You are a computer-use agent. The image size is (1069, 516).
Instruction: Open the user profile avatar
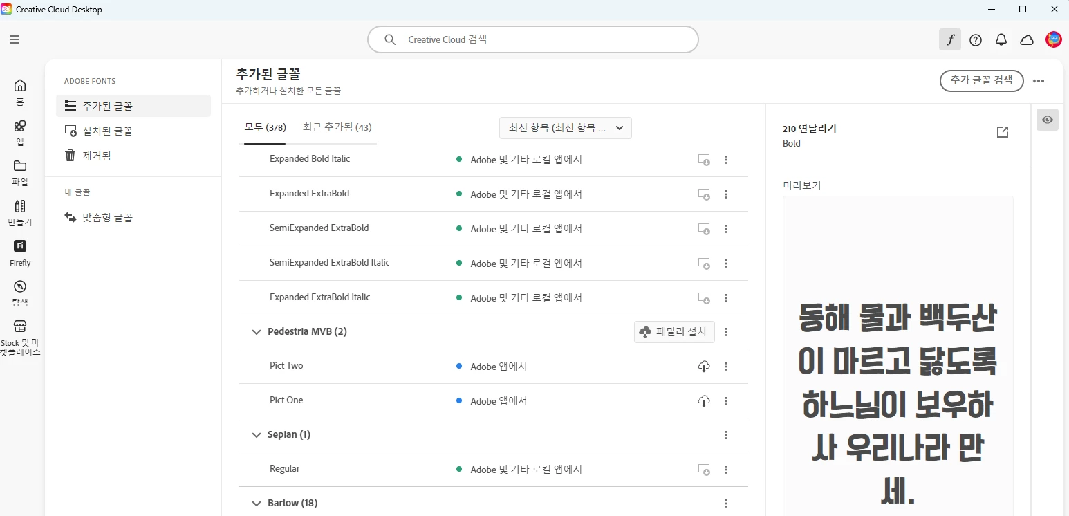pyautogui.click(x=1054, y=39)
